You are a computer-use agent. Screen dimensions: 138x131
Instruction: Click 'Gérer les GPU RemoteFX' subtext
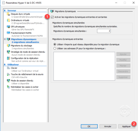[23, 29]
